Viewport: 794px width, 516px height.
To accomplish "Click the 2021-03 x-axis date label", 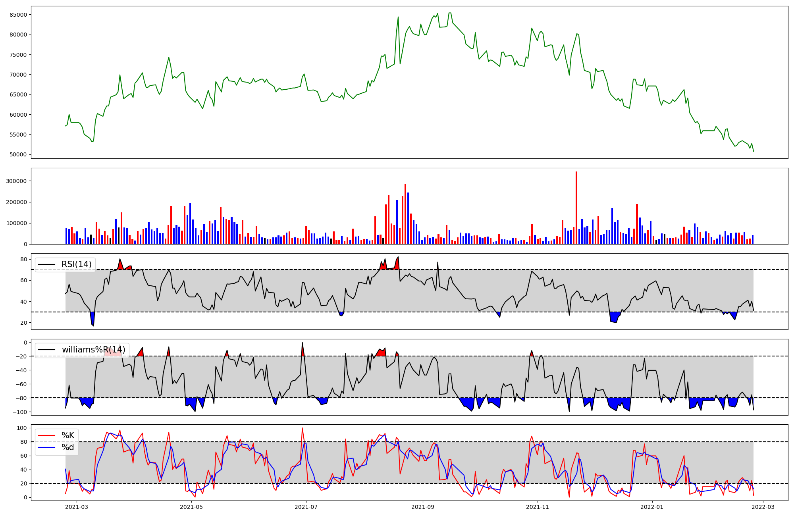I will click(x=77, y=507).
